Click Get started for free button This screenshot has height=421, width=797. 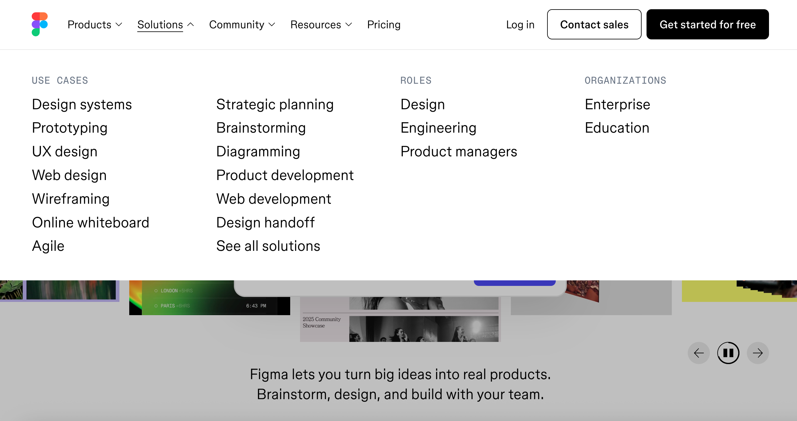tap(707, 24)
